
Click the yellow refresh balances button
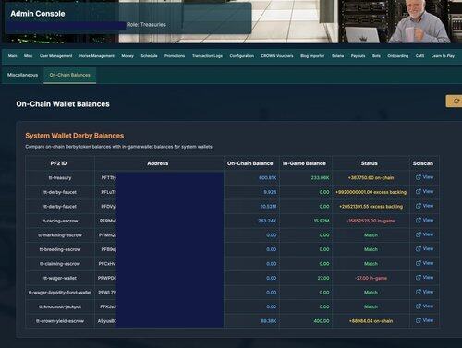coord(455,102)
